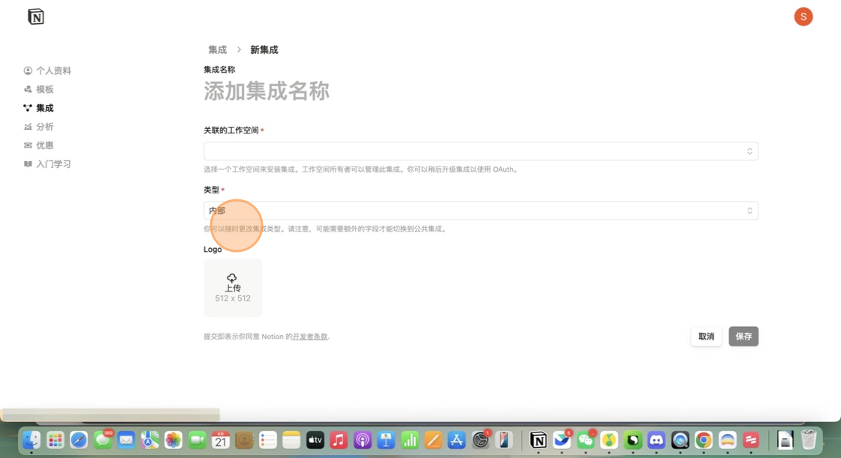Viewport: 841px width, 458px height.
Task: Open Numbers app in the Dock
Action: pyautogui.click(x=409, y=440)
